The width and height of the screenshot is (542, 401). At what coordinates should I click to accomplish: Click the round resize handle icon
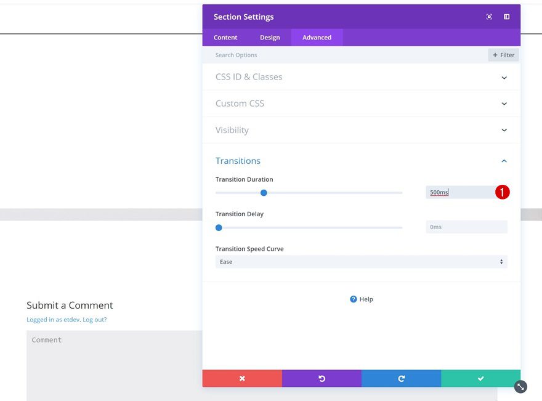520,386
